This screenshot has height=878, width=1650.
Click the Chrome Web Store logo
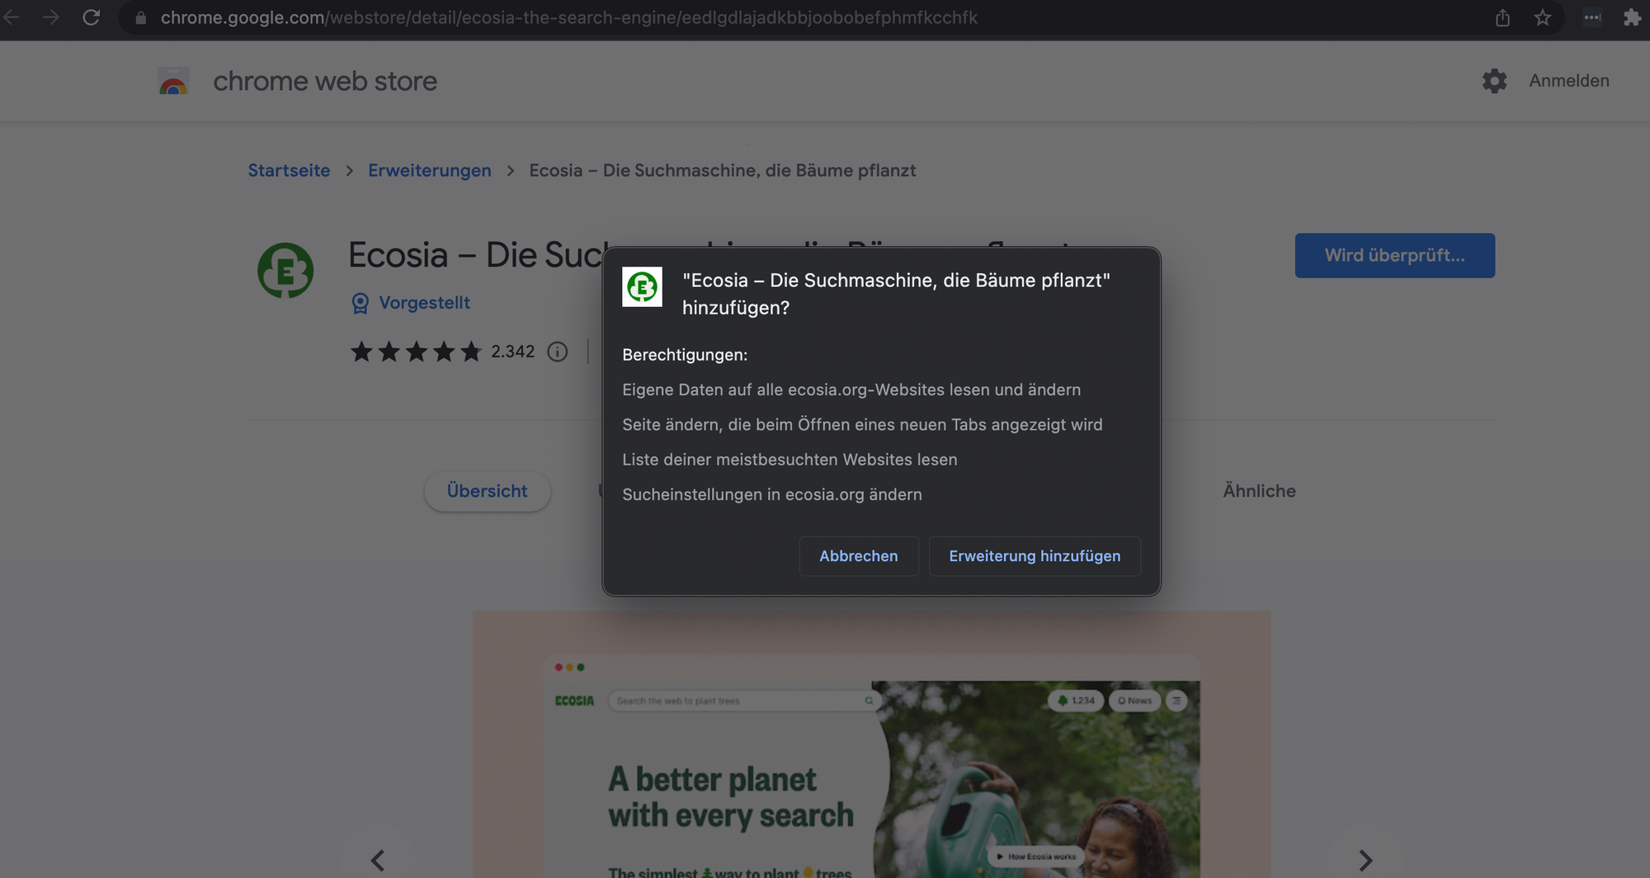click(173, 81)
